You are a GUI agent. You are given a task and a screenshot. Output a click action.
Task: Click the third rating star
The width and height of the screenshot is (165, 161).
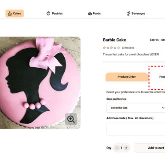click(111, 48)
